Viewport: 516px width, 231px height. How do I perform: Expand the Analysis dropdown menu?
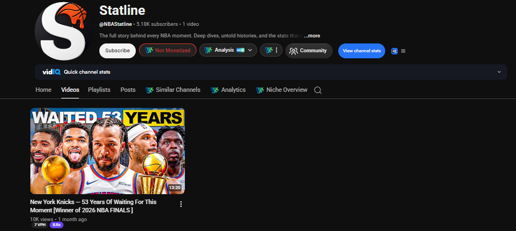click(228, 50)
